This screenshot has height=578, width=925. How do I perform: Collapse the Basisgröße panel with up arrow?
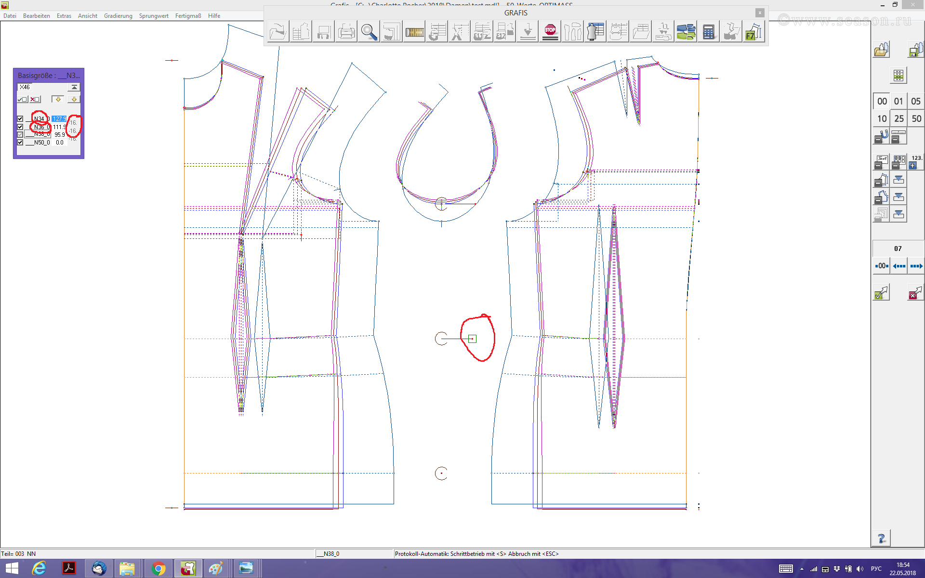[x=74, y=87]
